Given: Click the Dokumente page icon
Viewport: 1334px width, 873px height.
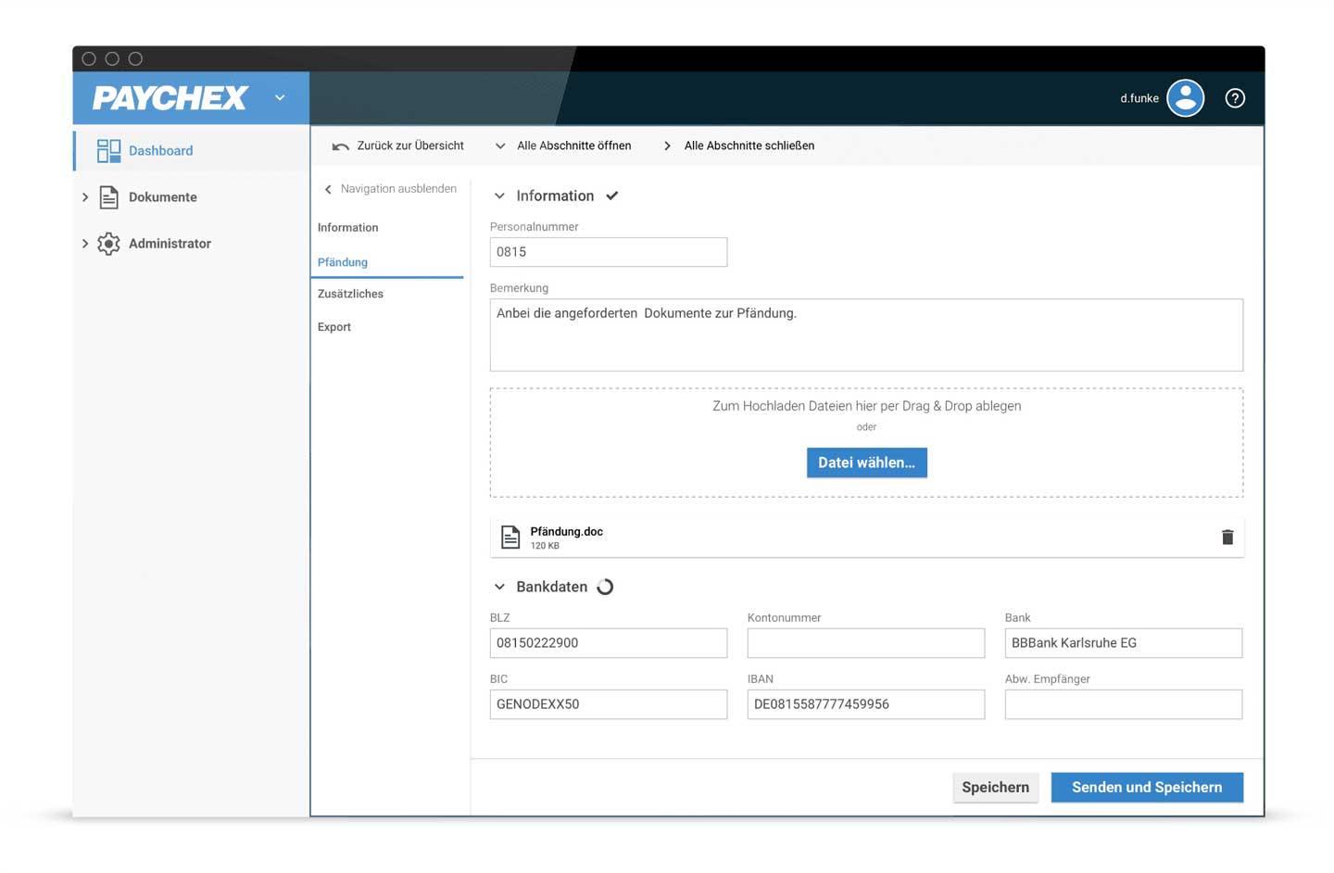Looking at the screenshot, I should pos(108,196).
